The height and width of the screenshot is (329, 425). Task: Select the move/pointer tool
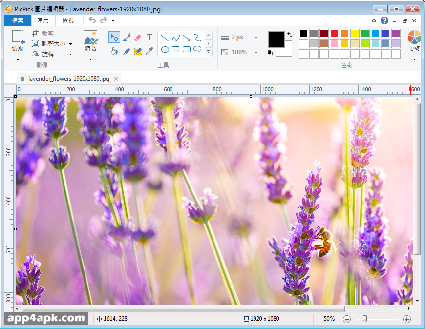tap(114, 37)
